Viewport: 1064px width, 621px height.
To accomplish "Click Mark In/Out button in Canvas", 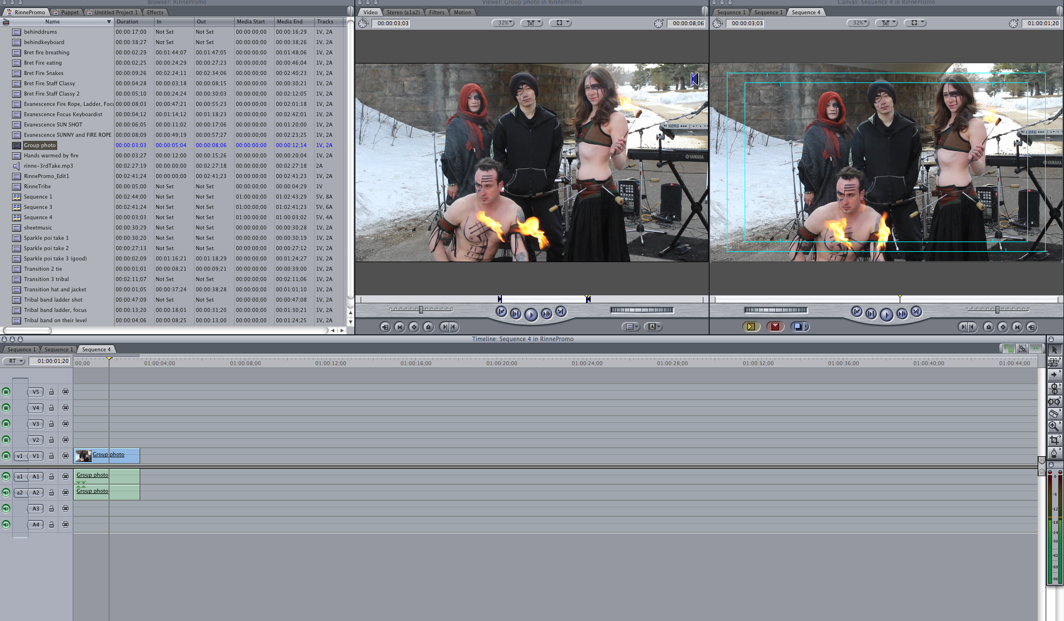I will (x=968, y=327).
